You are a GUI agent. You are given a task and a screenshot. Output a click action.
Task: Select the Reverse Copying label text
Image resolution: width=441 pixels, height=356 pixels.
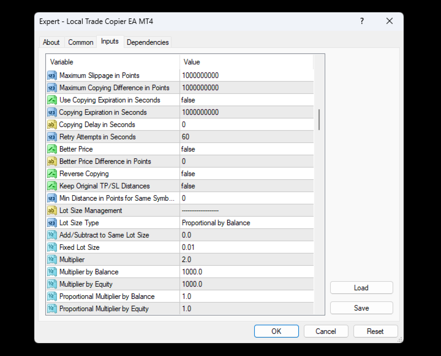(84, 174)
